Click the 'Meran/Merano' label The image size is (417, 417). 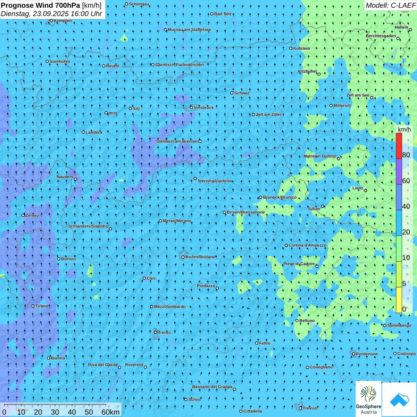pos(177,221)
